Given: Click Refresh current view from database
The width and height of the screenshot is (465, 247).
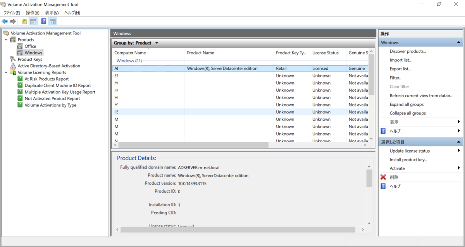Looking at the screenshot, I should coord(421,96).
